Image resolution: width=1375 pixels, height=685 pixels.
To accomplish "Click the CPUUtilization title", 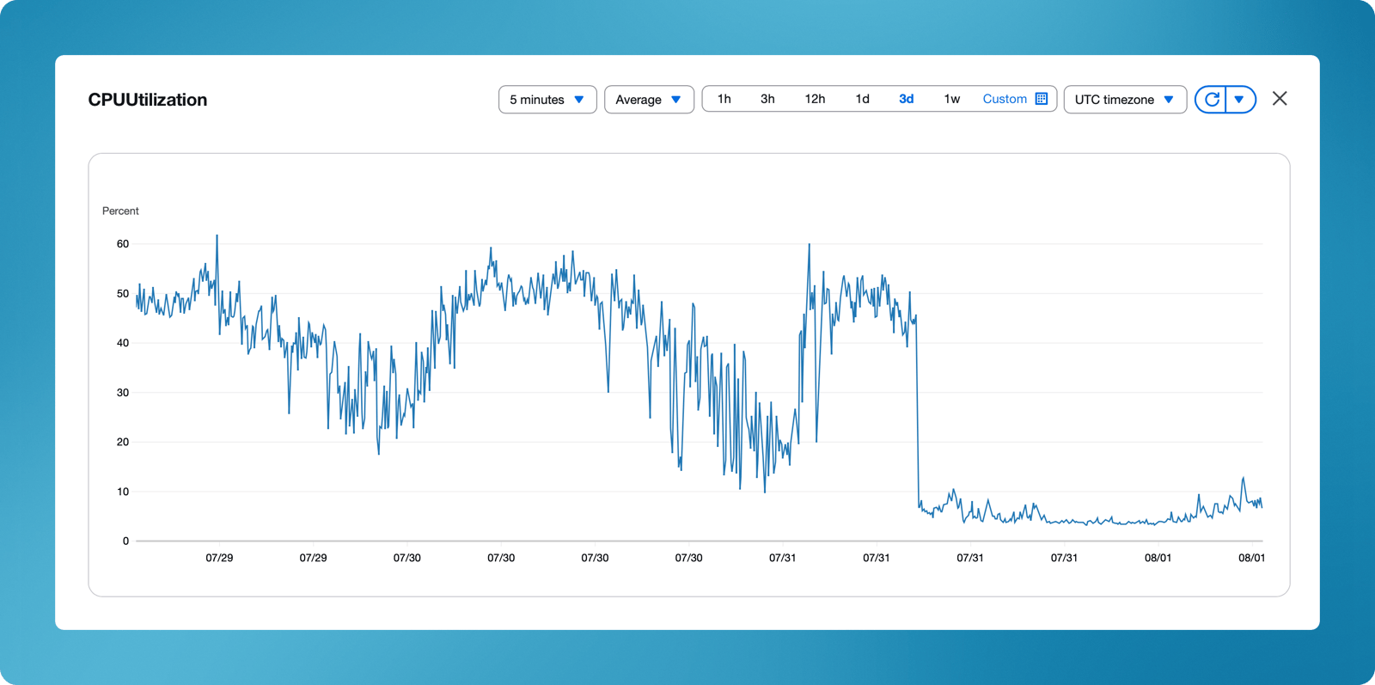I will click(148, 100).
